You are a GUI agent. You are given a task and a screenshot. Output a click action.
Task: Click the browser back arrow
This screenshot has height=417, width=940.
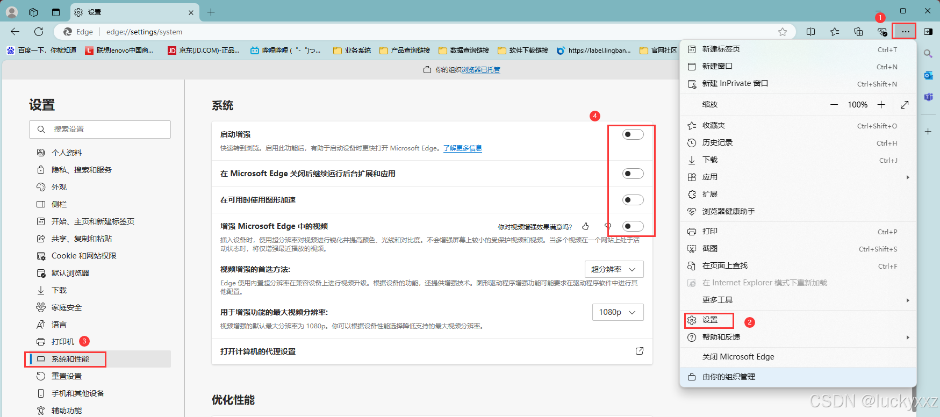coord(15,32)
